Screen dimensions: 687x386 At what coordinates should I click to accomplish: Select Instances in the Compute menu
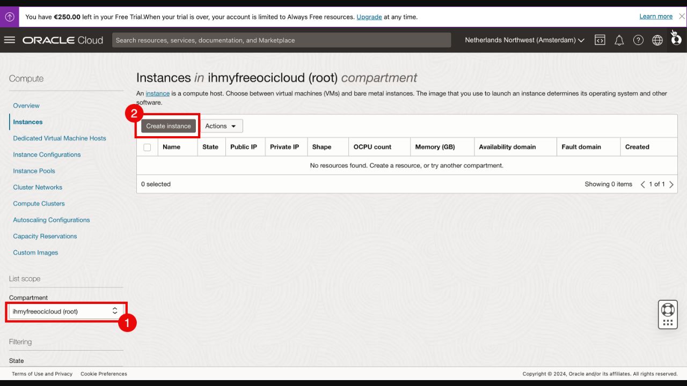coord(28,122)
